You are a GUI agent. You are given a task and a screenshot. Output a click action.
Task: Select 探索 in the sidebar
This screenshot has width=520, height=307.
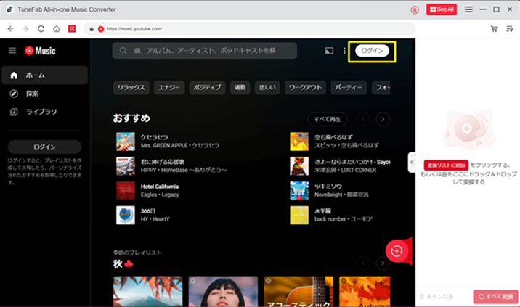[x=32, y=94]
